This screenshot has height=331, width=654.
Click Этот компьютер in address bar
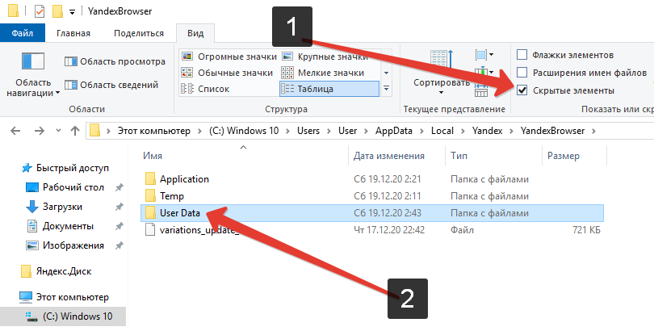click(153, 131)
